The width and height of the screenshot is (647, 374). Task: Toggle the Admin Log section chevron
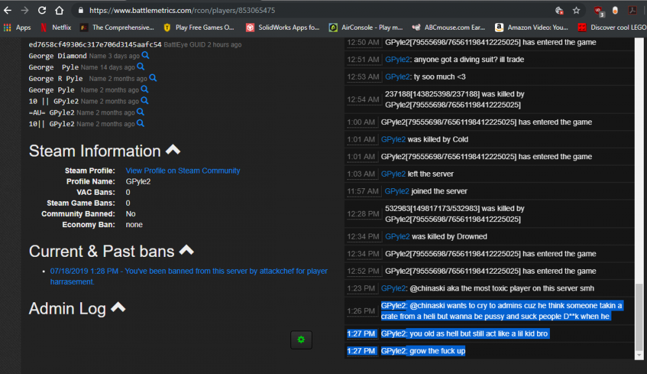[118, 308]
